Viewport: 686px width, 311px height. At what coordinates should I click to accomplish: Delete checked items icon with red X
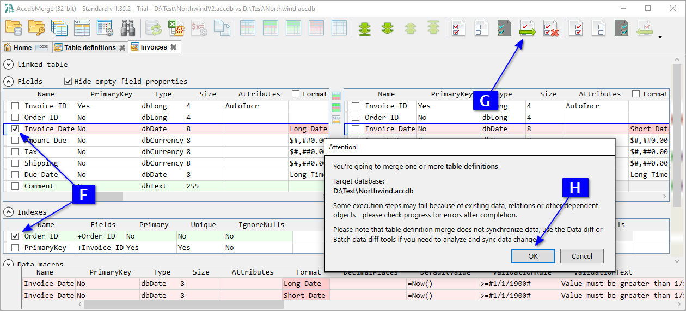coord(550,28)
